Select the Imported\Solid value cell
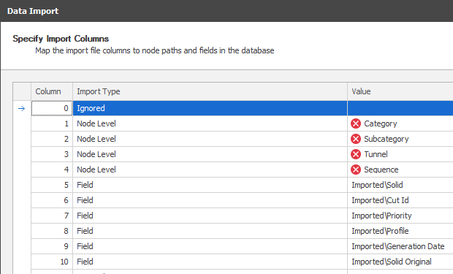This screenshot has height=274, width=453. tap(400, 185)
